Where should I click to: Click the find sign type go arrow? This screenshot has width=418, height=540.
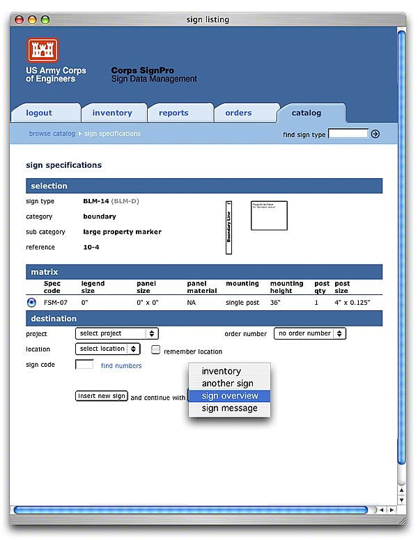coord(376,134)
